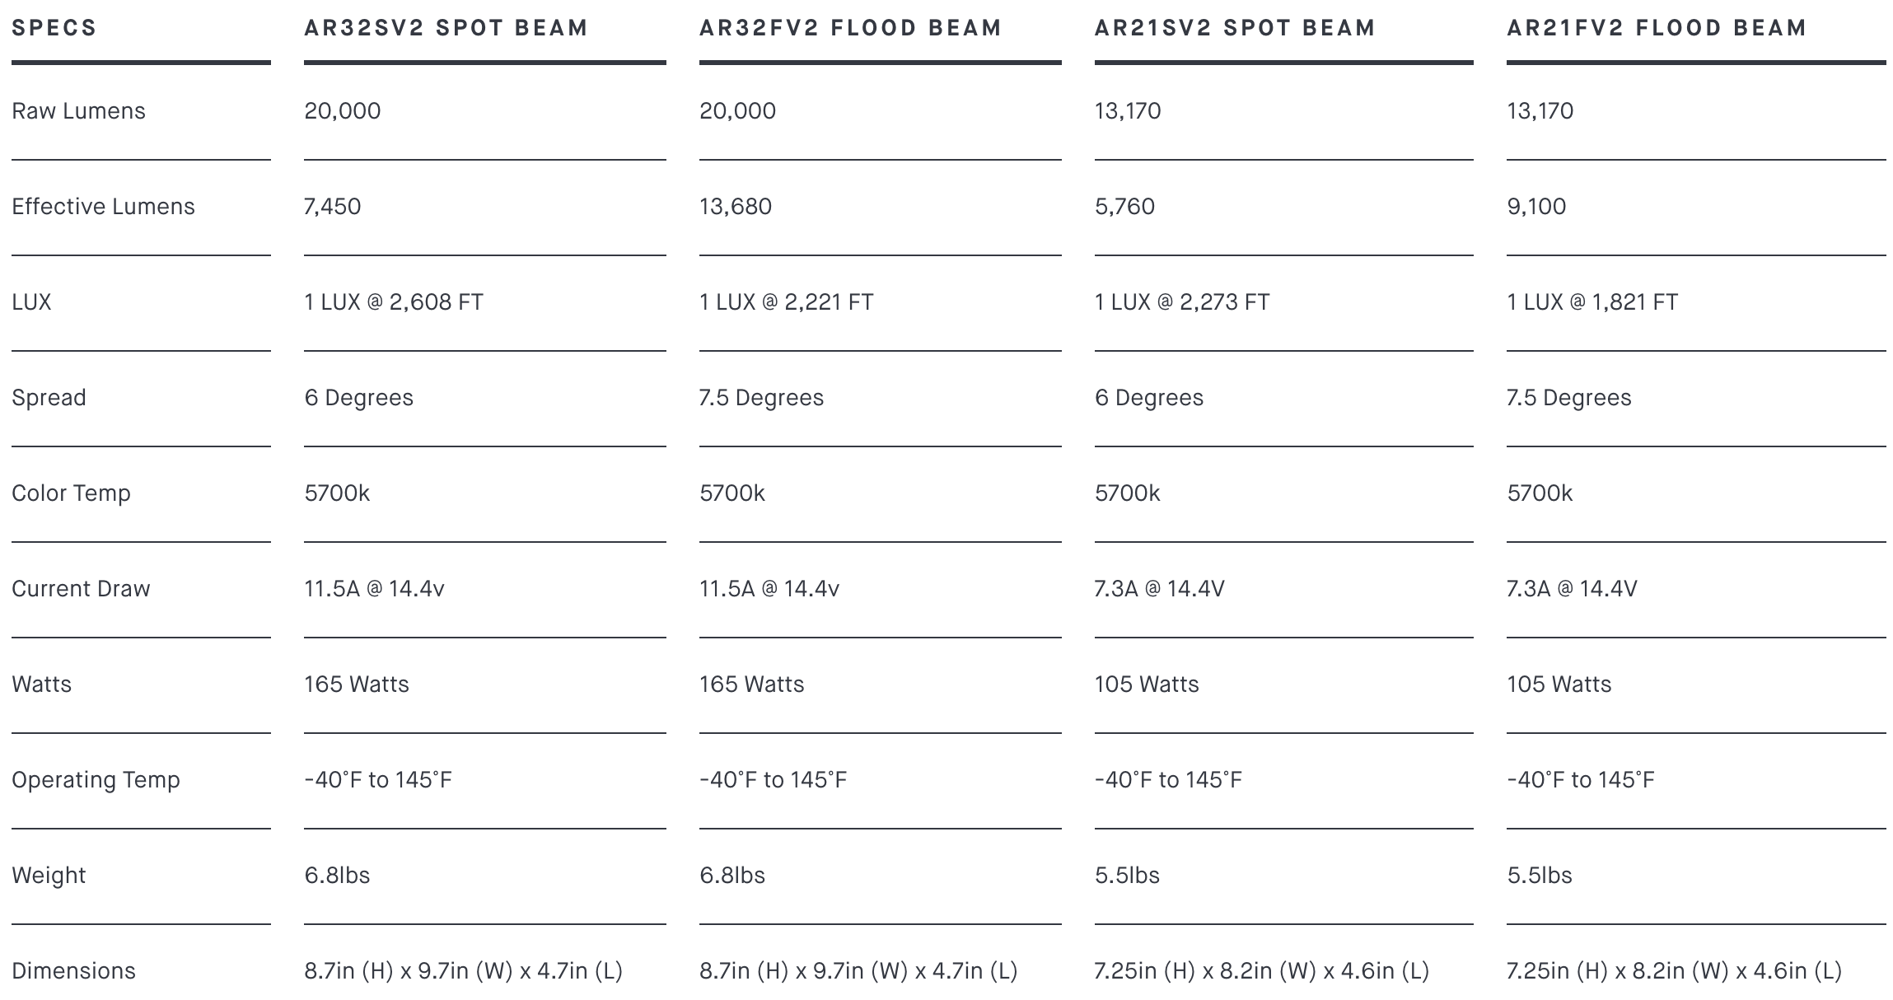Select the Effective Lumens row label

pyautogui.click(x=103, y=207)
